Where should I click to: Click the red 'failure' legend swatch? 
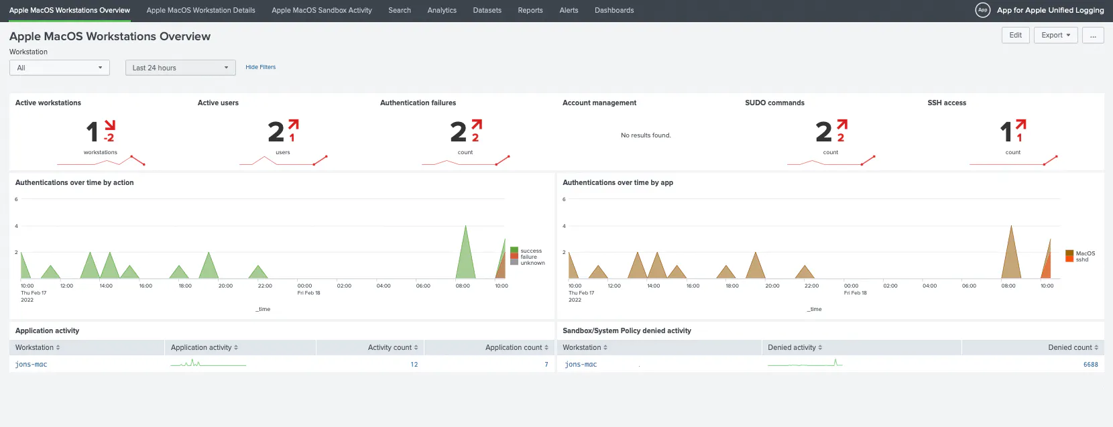514,257
